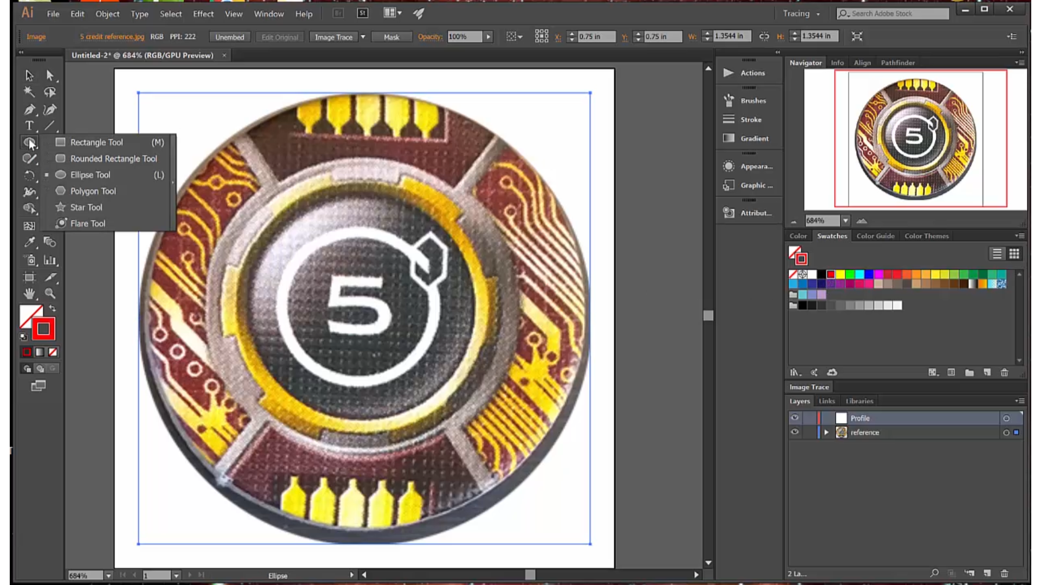The height and width of the screenshot is (585, 1041).
Task: Hide the Profile layer
Action: [795, 418]
